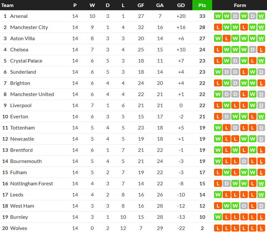Click Bournemouth's single draw form badge
Image resolution: width=267 pixels, height=236 pixels.
click(x=244, y=161)
